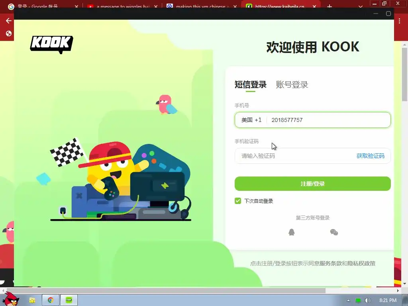Open the KOOK taskbar icon
Screen dimensions: 408x306
(x=69, y=300)
